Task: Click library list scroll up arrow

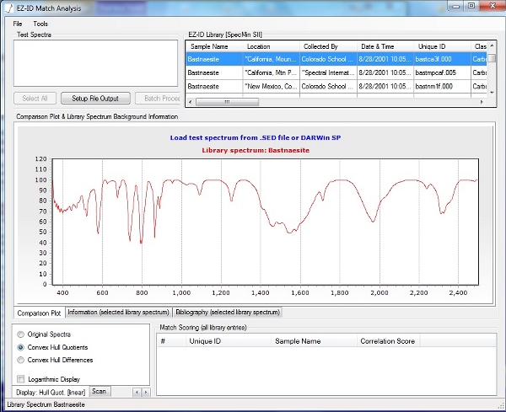Action: (492, 46)
